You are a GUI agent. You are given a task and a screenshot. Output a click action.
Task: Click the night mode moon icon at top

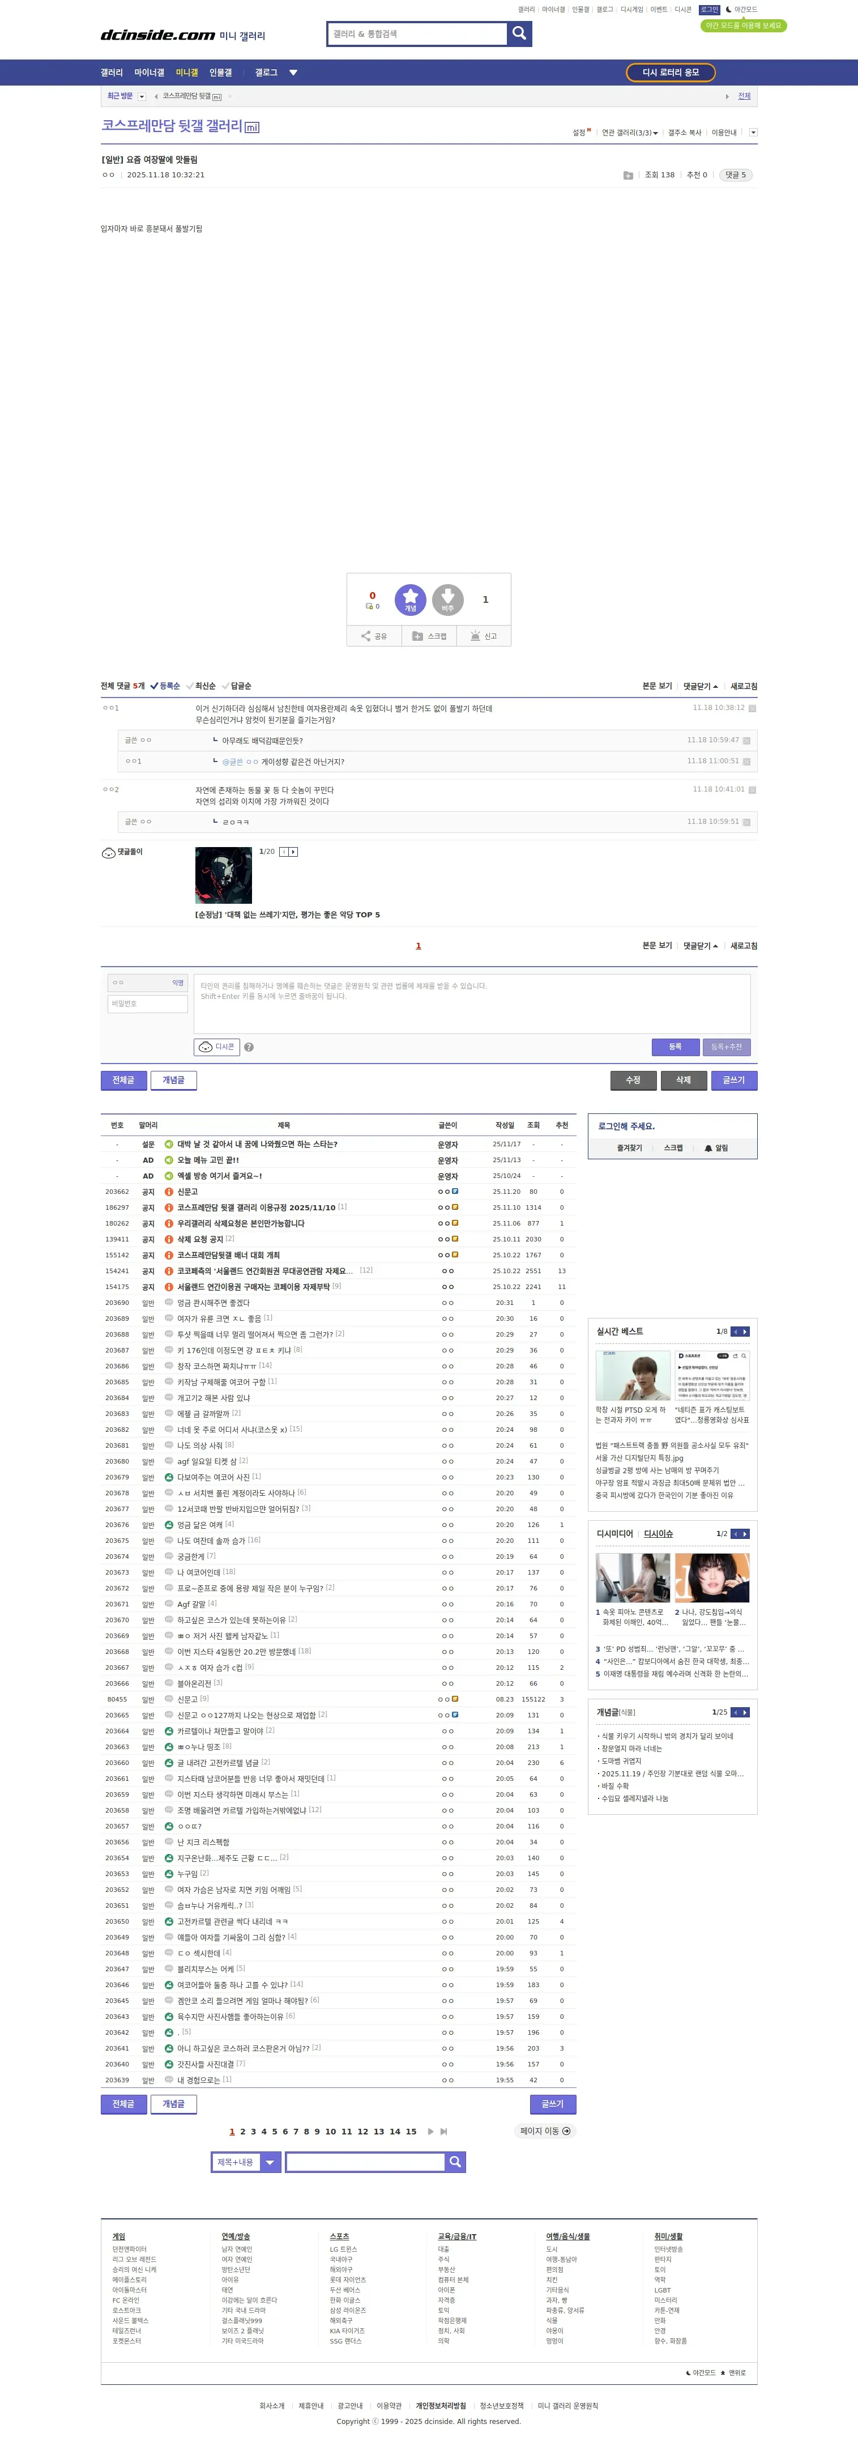tap(728, 10)
